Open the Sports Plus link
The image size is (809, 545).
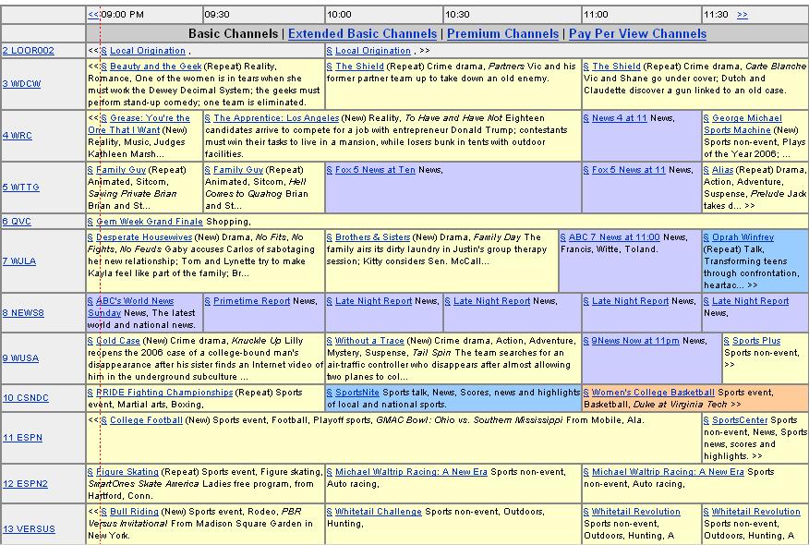pyautogui.click(x=756, y=341)
